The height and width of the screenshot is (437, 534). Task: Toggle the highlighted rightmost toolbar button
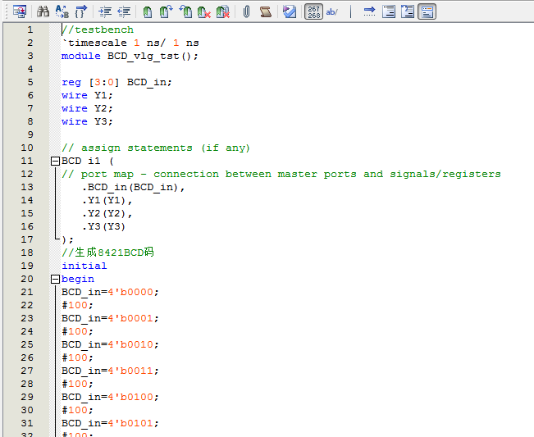[427, 11]
